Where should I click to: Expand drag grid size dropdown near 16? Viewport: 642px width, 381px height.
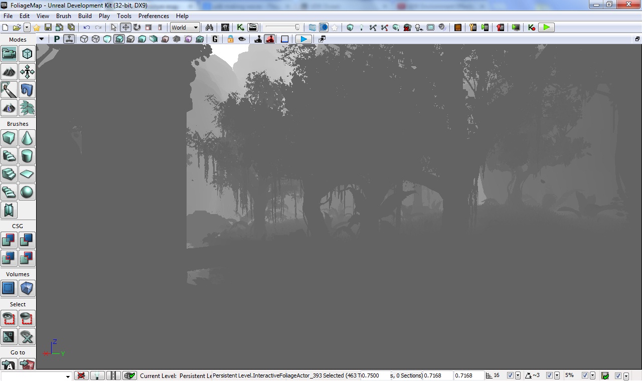pos(518,375)
